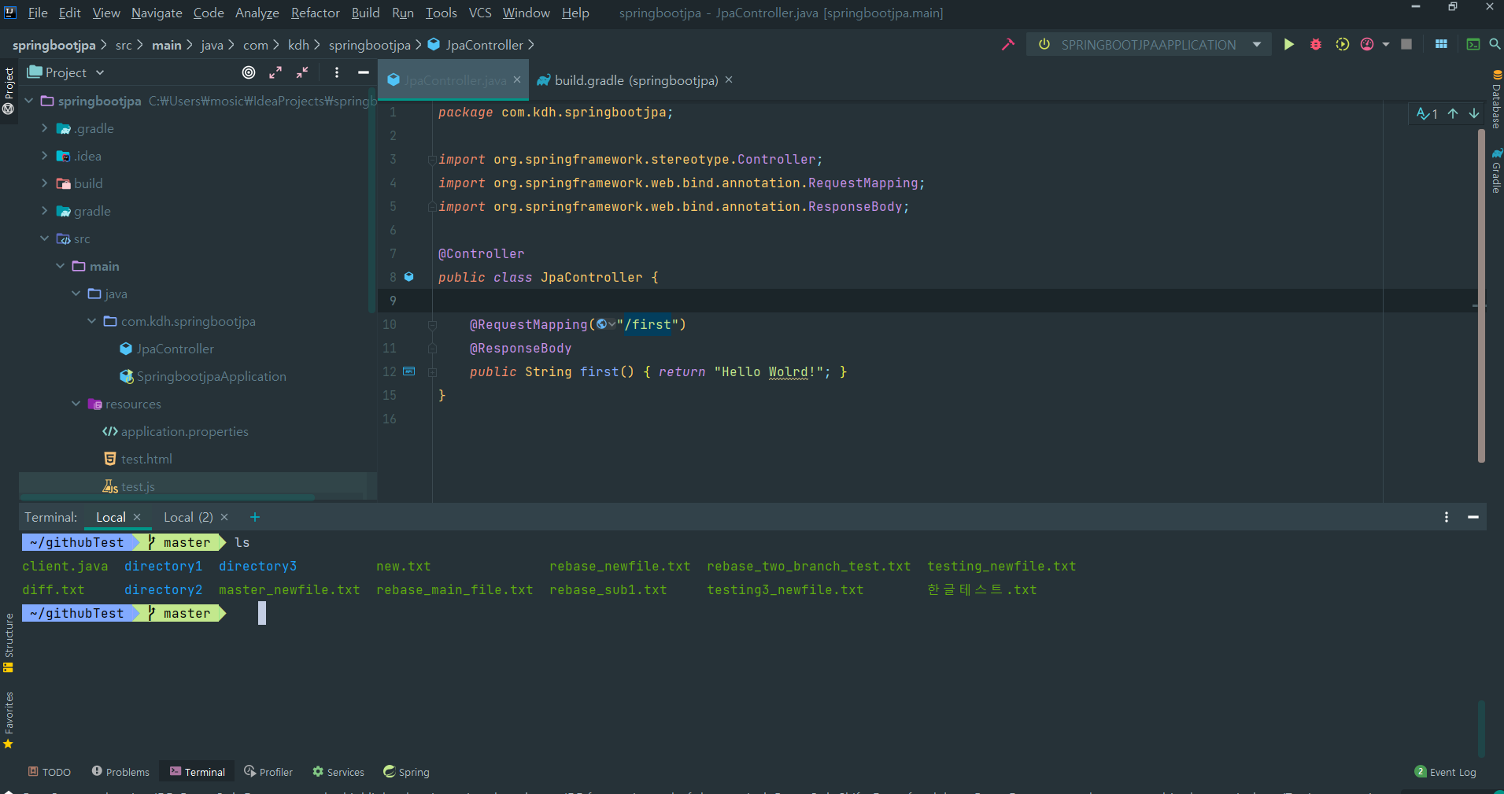
Task: Open the run configuration dropdown
Action: coord(1257,45)
